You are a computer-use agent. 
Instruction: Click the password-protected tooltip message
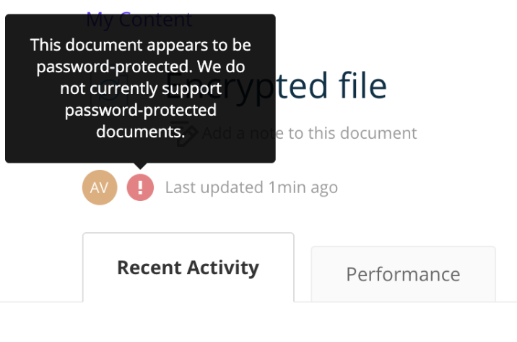click(141, 88)
